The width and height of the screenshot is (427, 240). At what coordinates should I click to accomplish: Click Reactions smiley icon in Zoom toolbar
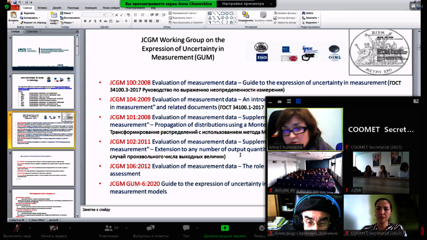click(262, 228)
